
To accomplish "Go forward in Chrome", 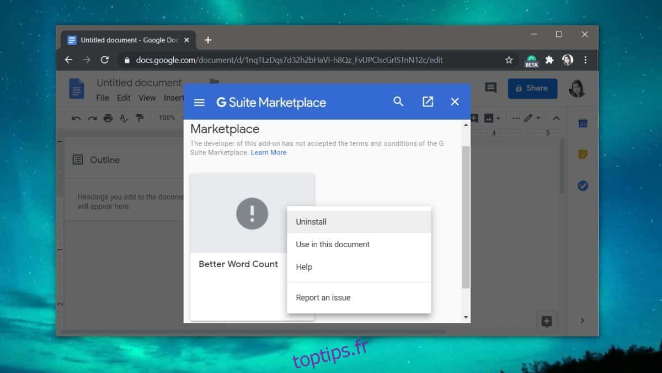I will click(87, 60).
